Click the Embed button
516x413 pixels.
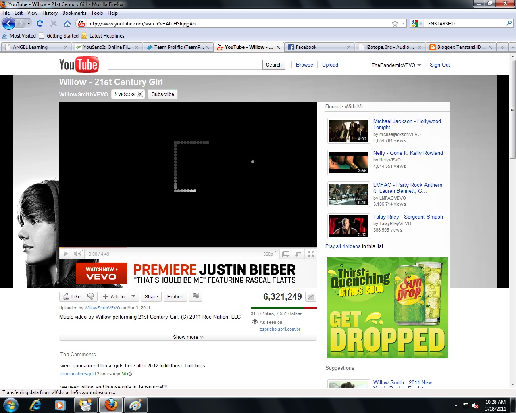click(175, 296)
